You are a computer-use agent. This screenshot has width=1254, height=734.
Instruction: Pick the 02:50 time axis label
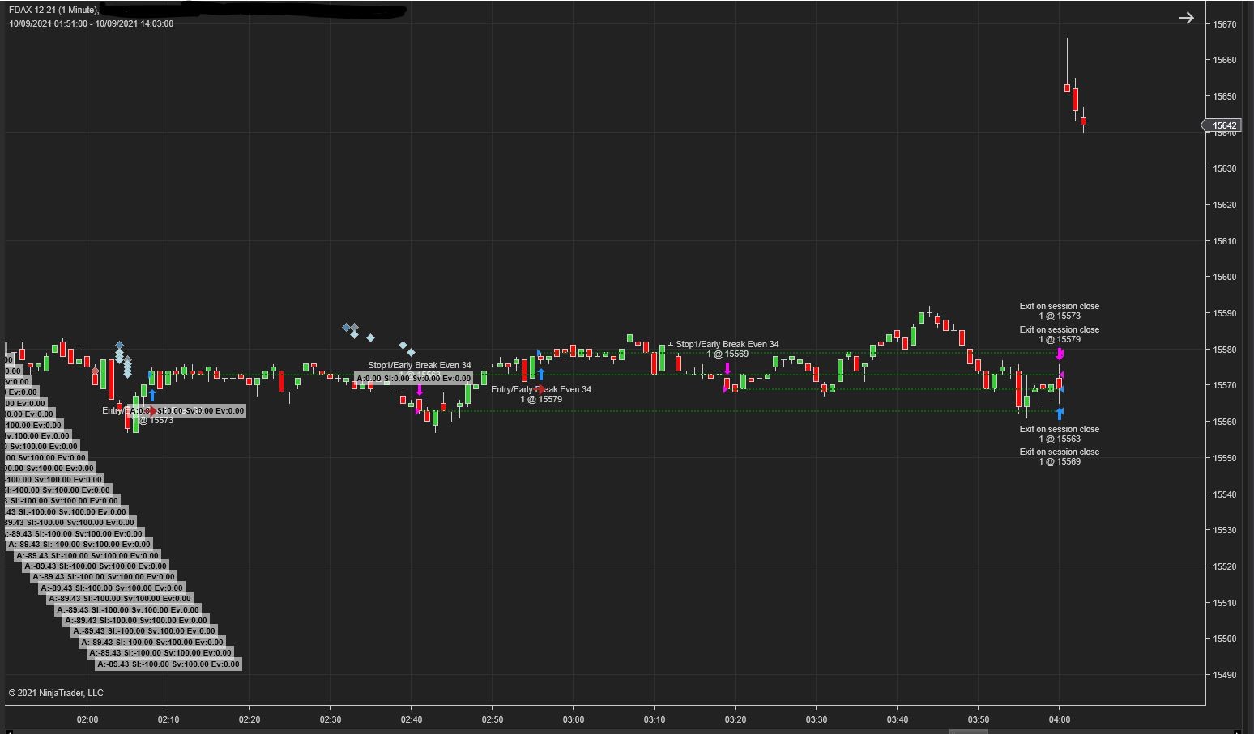click(x=493, y=719)
